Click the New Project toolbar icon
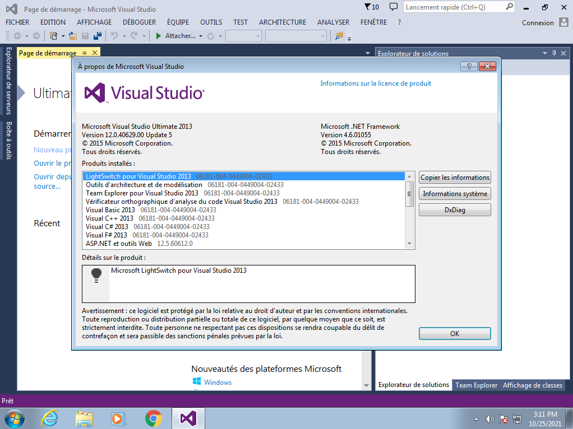Image resolution: width=573 pixels, height=429 pixels. pyautogui.click(x=53, y=36)
